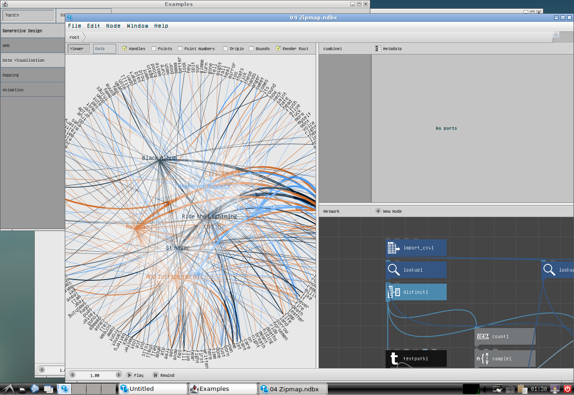
Task: Click the root breadcrumb in the address bar
Action: pyautogui.click(x=75, y=37)
